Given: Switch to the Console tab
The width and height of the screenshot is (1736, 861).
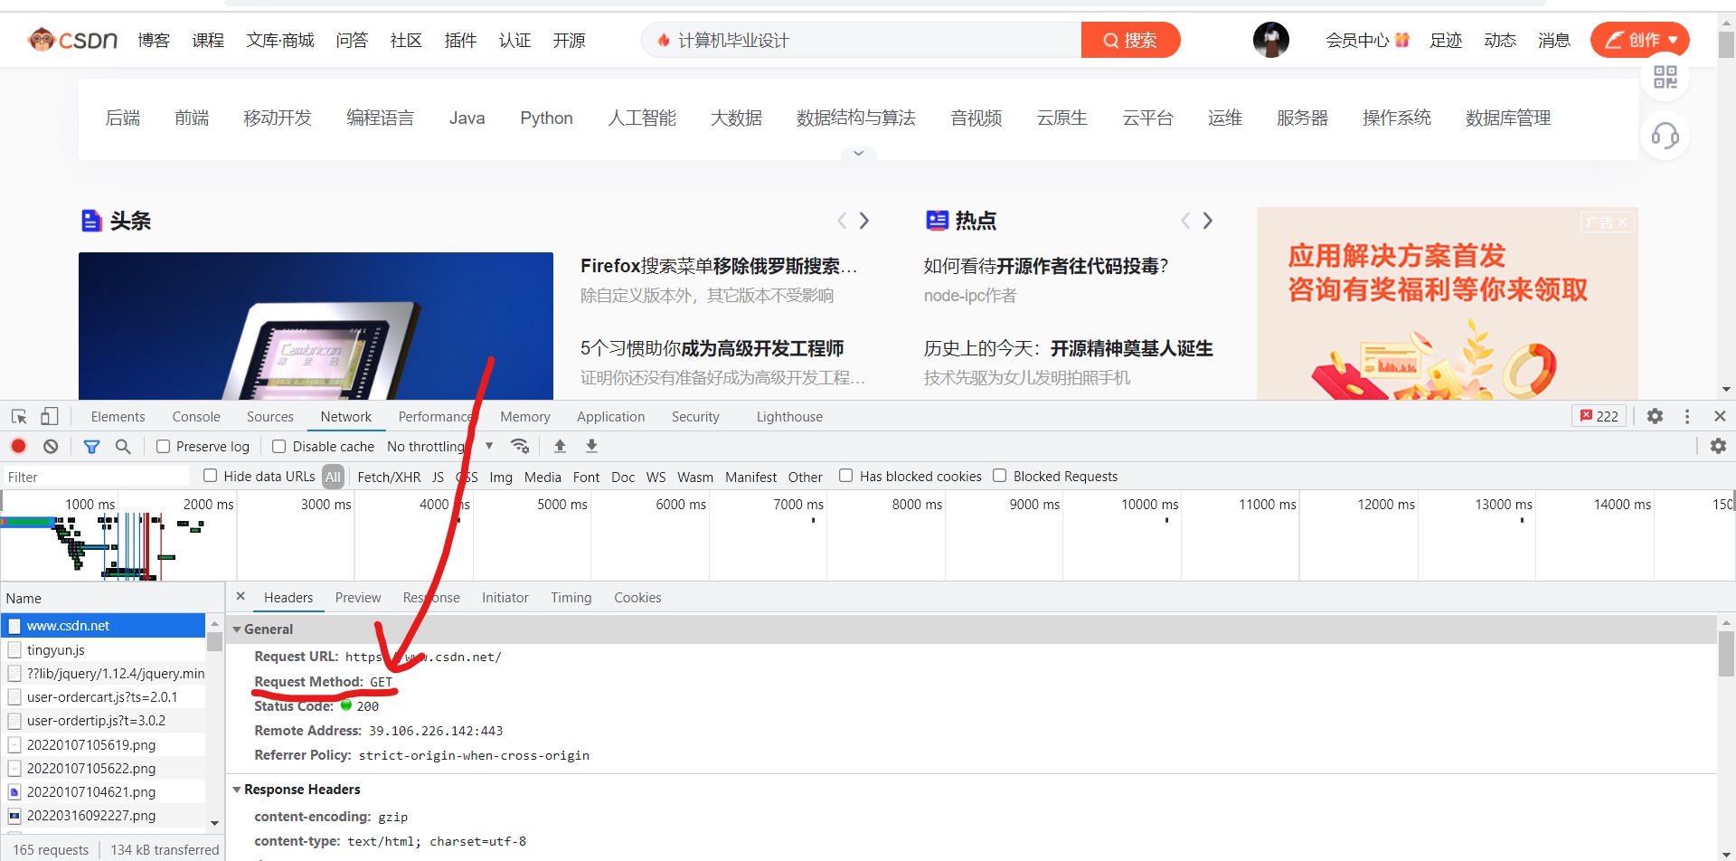Looking at the screenshot, I should tap(196, 416).
